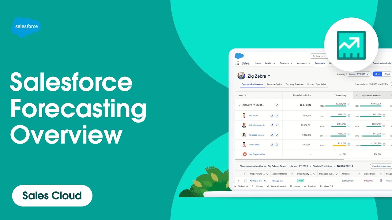Switch to Chart view
392x220 pixels.
(387, 74)
